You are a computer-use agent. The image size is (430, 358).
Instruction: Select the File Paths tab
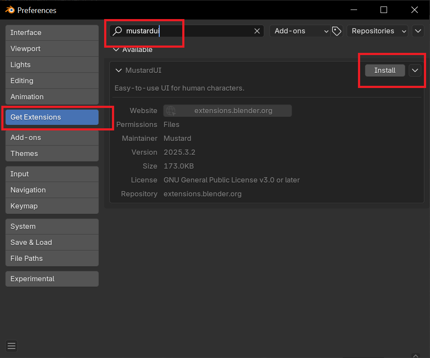pyautogui.click(x=52, y=258)
